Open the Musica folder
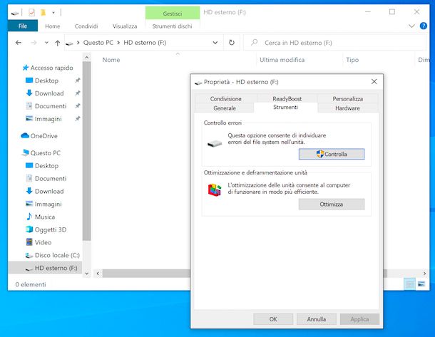 point(45,217)
